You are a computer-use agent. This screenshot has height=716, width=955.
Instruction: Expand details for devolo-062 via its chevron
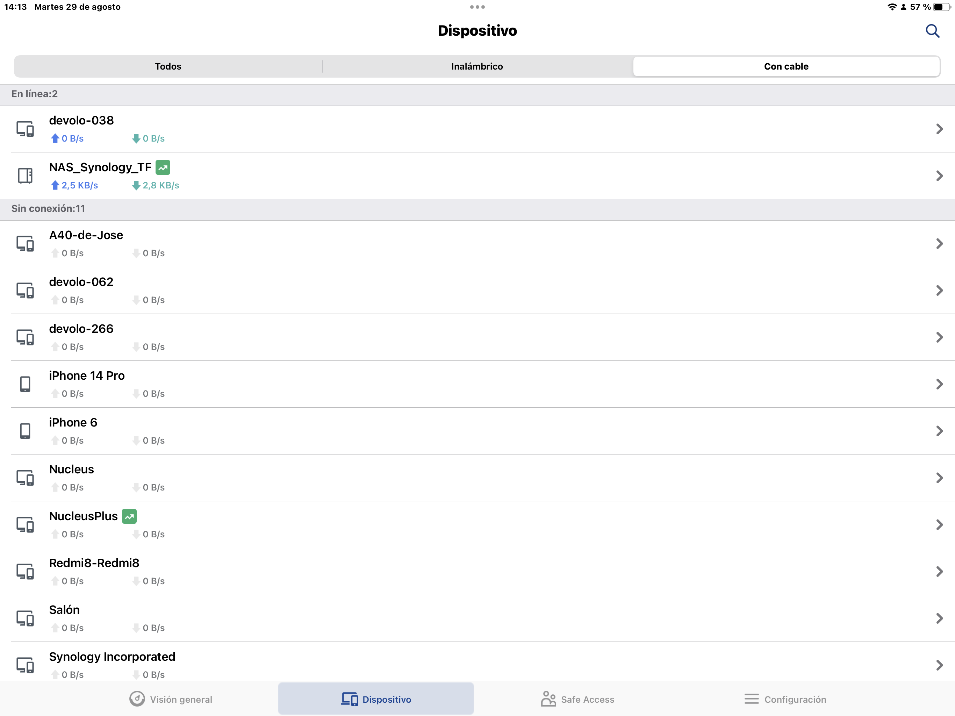pyautogui.click(x=940, y=290)
